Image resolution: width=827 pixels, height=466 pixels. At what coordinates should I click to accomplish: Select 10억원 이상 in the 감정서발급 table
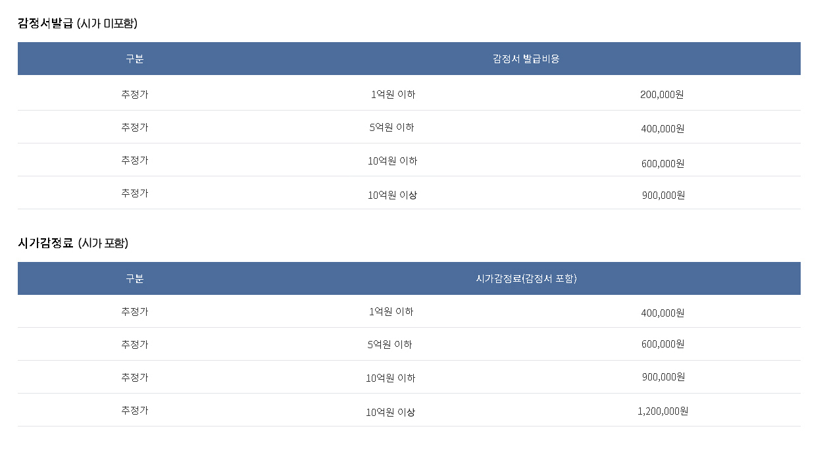point(392,195)
